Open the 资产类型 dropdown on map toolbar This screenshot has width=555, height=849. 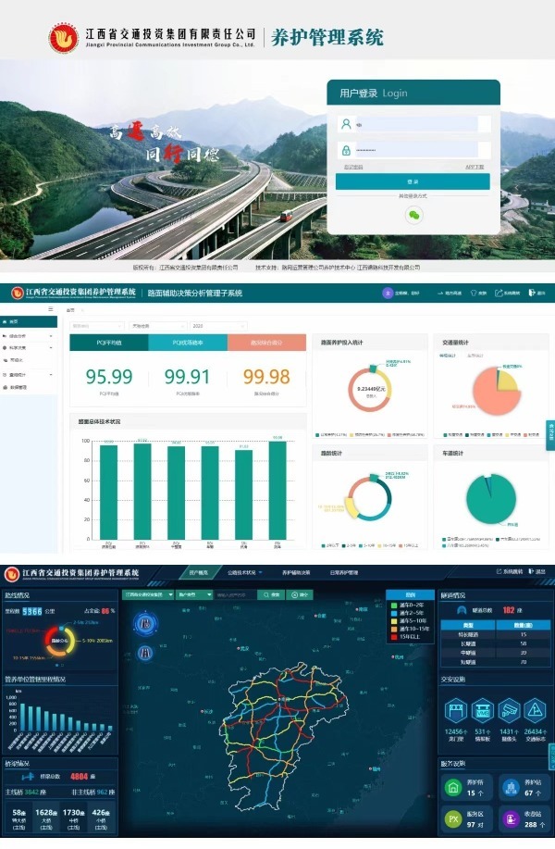tap(194, 594)
